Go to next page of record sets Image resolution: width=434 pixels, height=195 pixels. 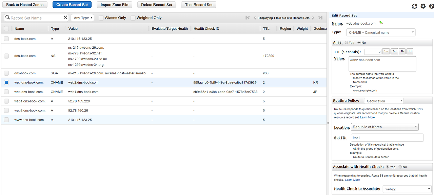pyautogui.click(x=313, y=18)
